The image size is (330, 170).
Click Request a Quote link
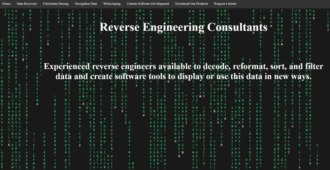point(225,4)
